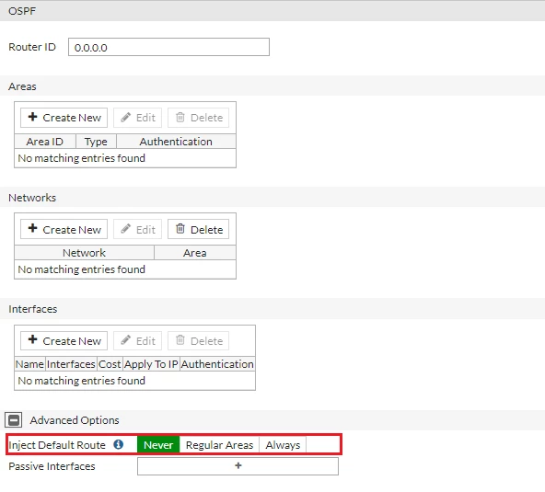
Task: Click the Router ID input field
Action: click(x=168, y=47)
